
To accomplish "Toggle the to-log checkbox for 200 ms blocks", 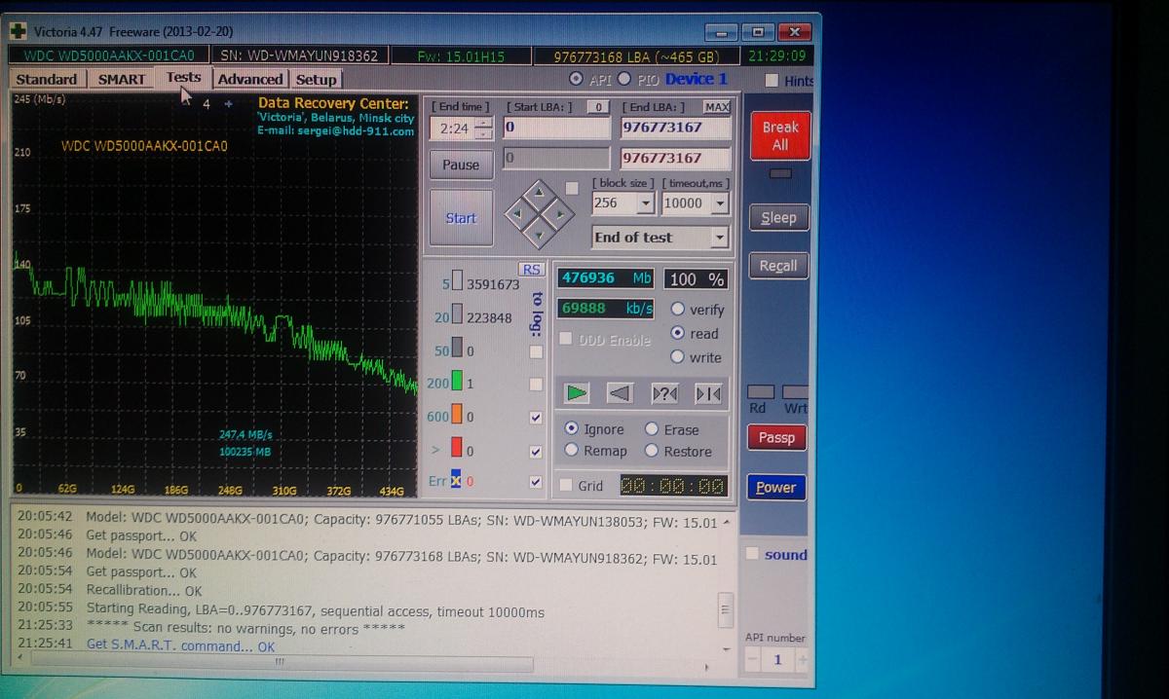I will click(x=536, y=385).
